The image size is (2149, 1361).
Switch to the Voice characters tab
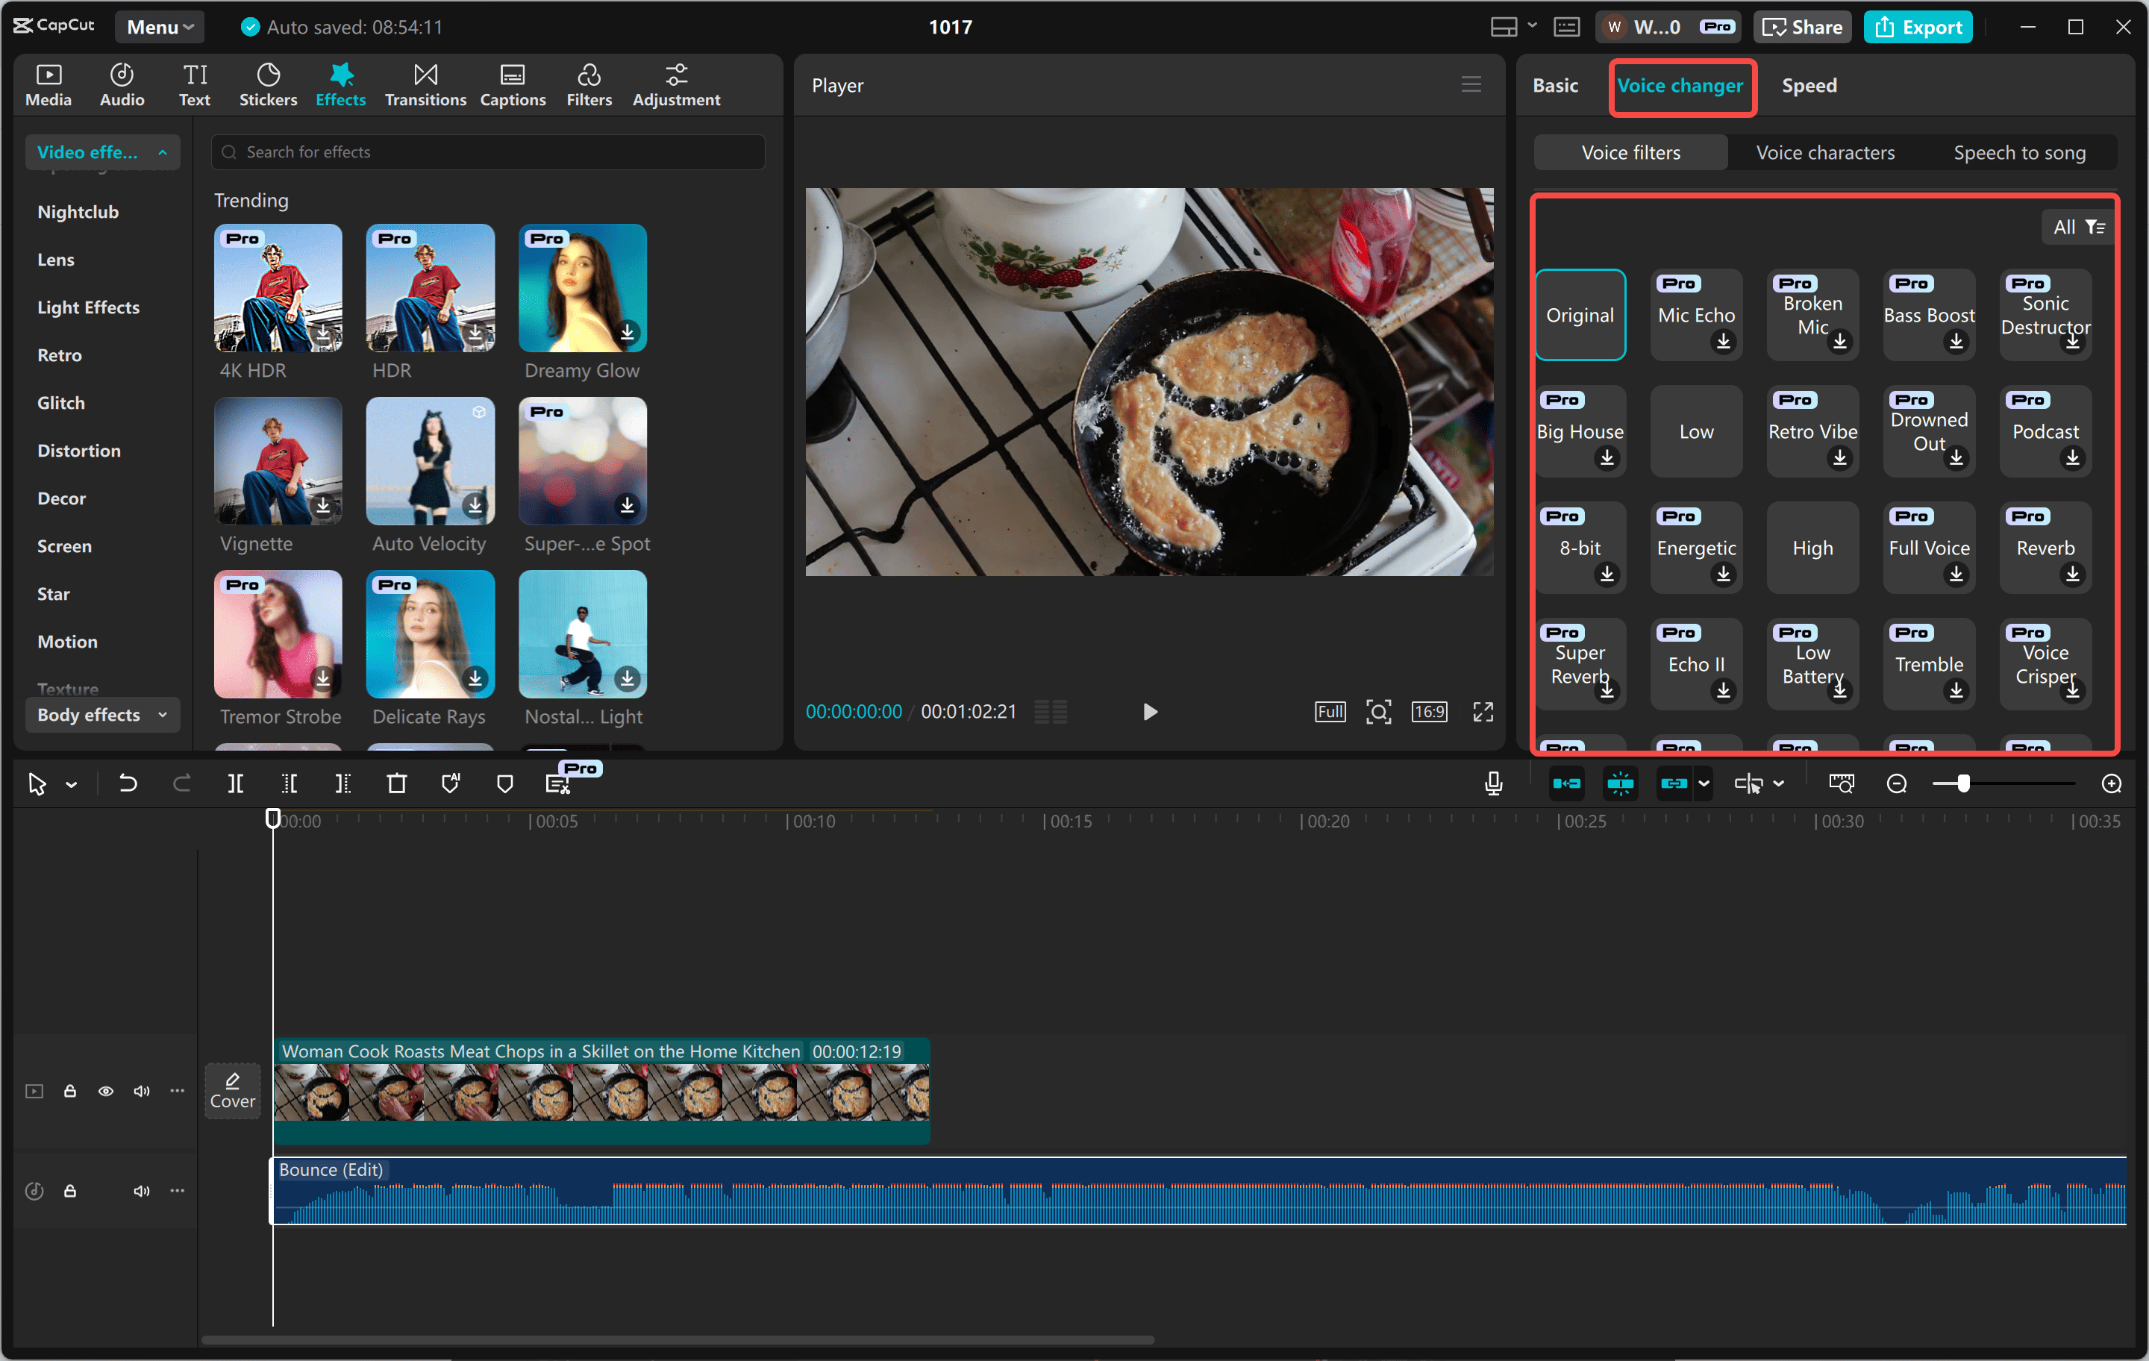pyautogui.click(x=1824, y=151)
